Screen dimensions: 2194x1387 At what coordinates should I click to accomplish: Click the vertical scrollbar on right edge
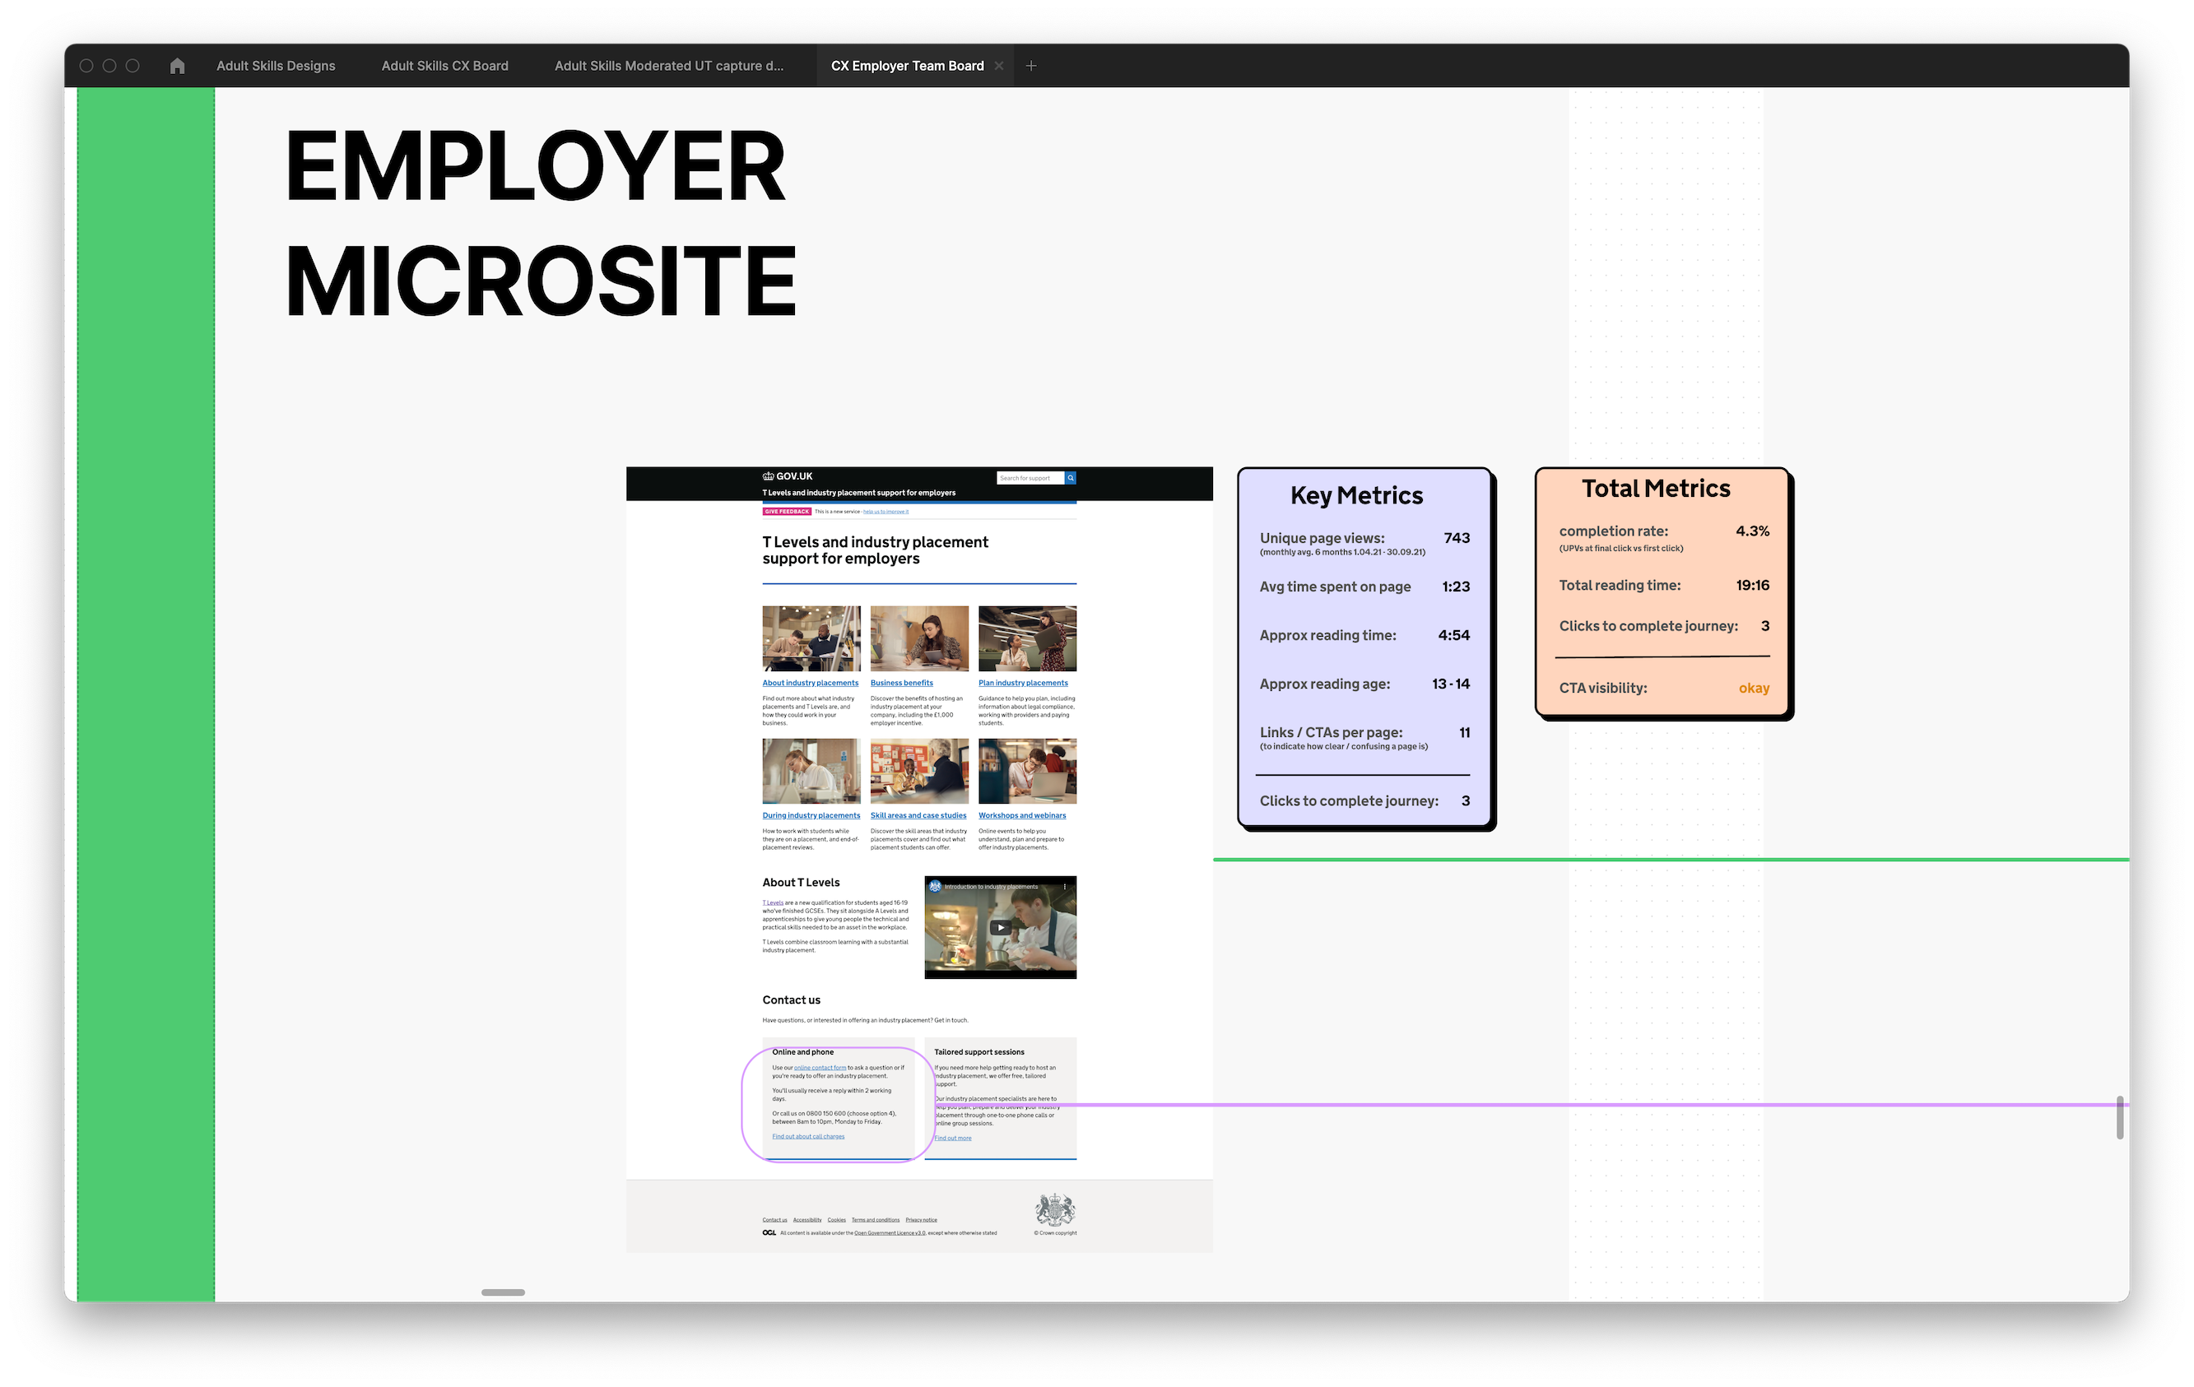tap(2119, 1117)
